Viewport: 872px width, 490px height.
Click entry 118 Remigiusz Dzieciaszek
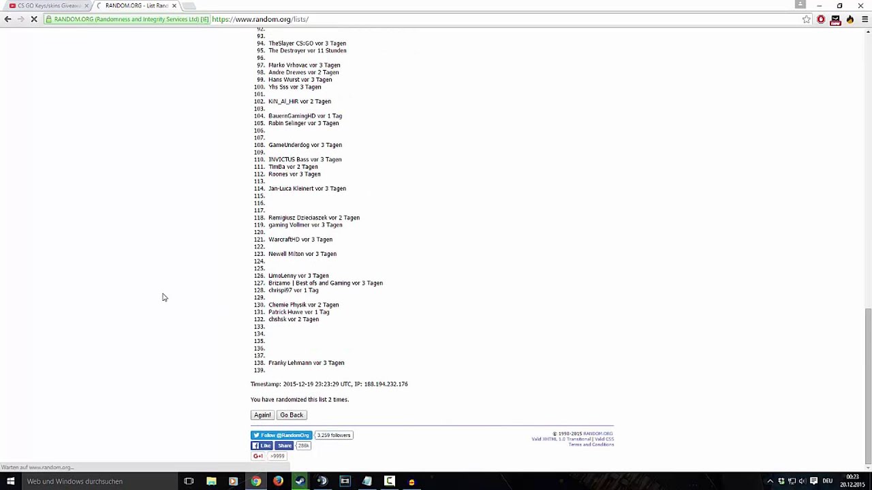tap(314, 218)
